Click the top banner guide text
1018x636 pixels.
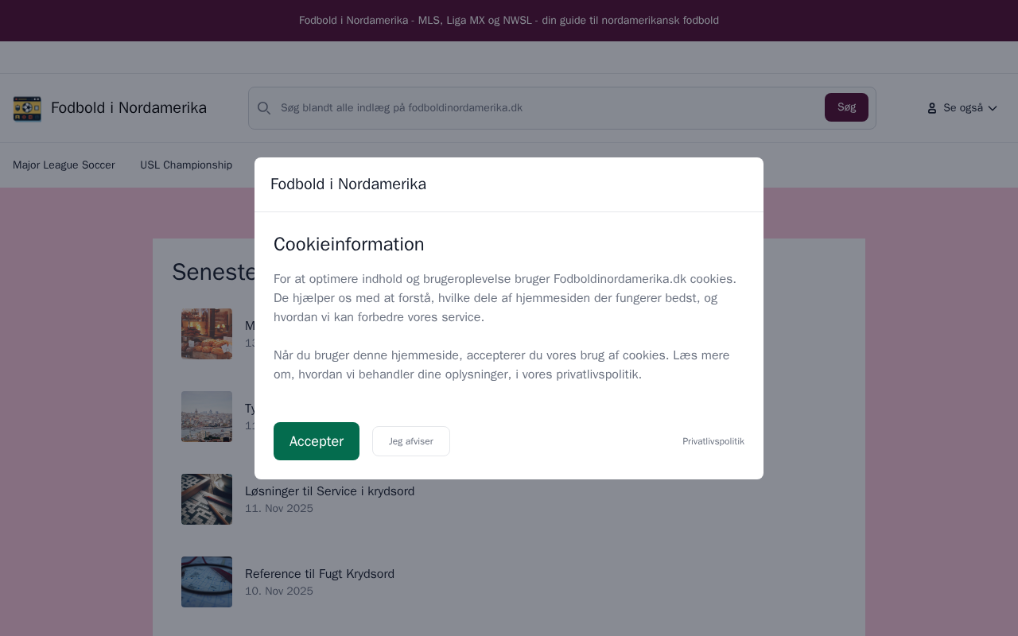(509, 21)
